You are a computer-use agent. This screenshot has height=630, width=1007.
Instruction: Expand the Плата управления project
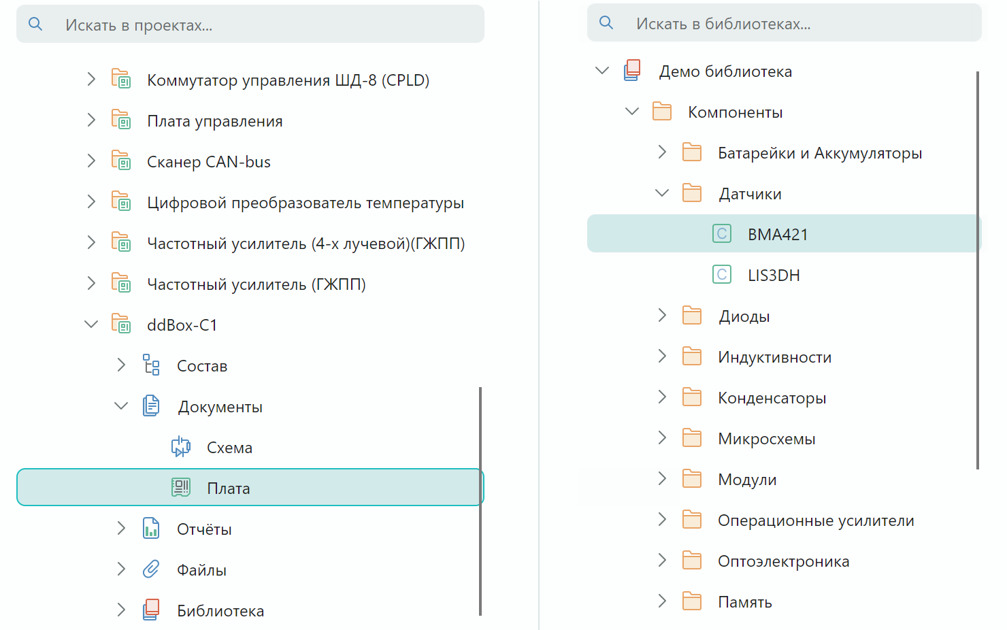(91, 120)
